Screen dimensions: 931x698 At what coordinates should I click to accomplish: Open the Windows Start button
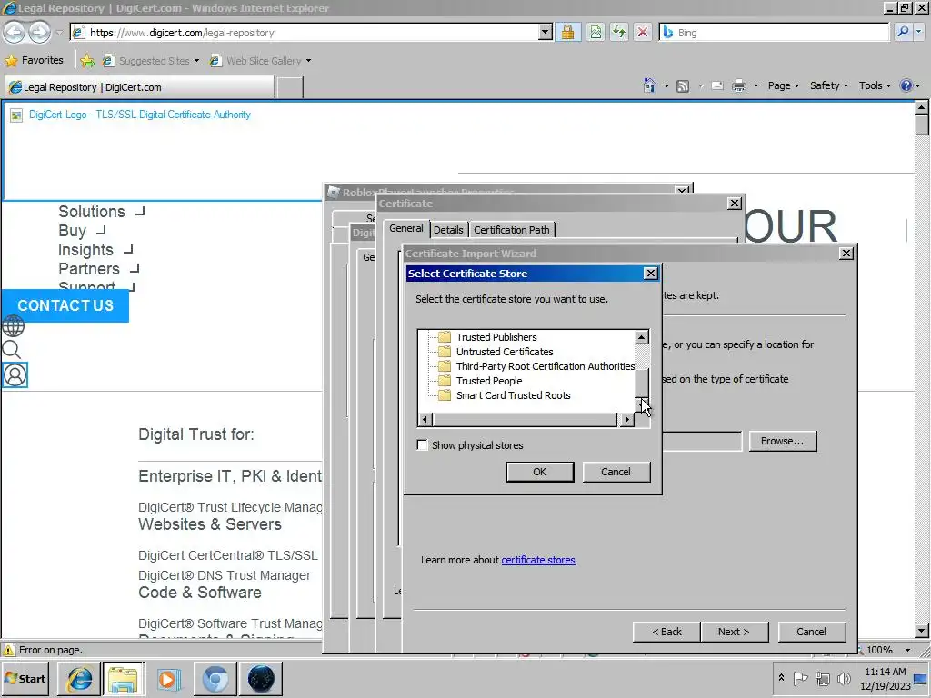pos(25,678)
